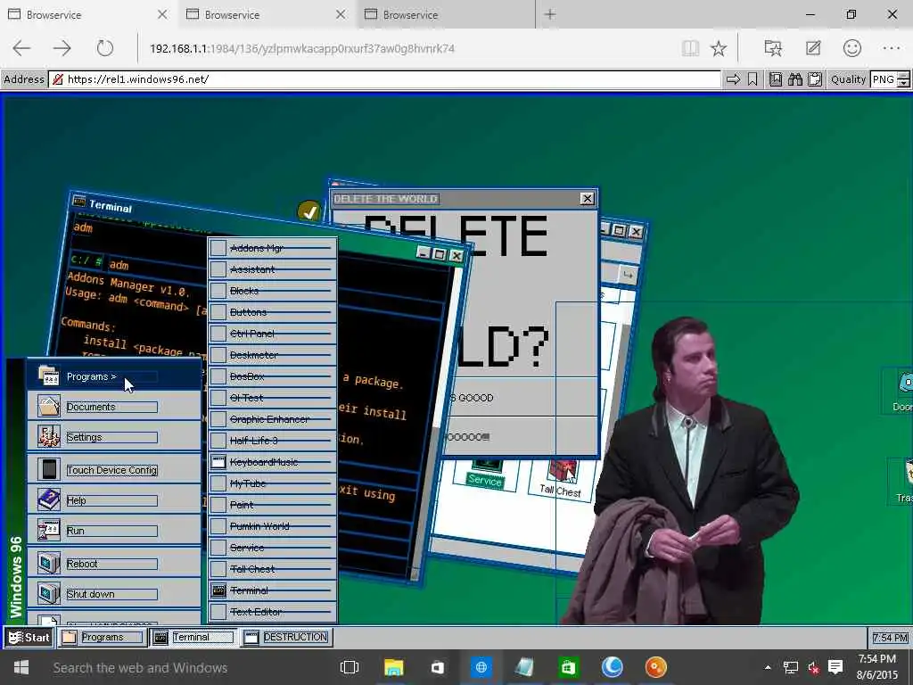Open the Edge Hub icon

click(x=773, y=48)
